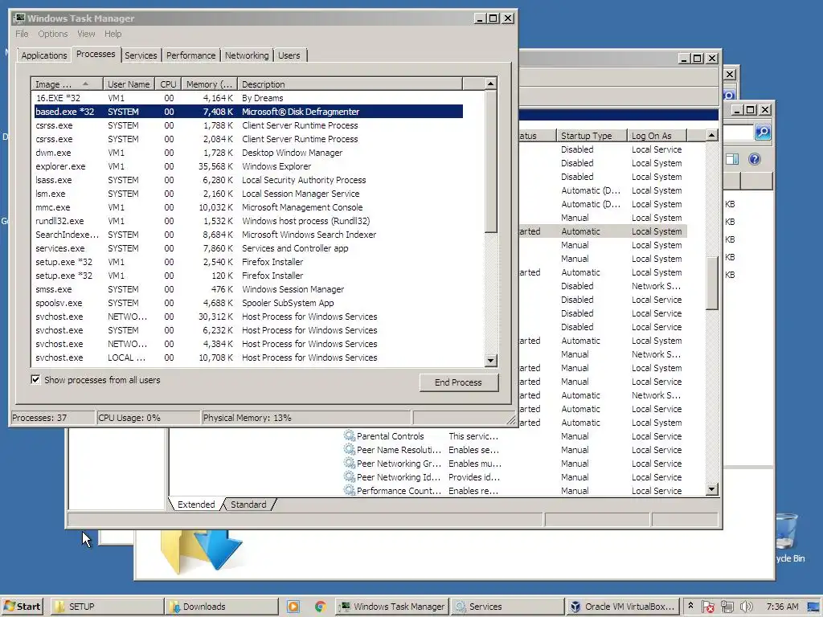Select the lsass.exe process row
823x617 pixels.
(248, 180)
